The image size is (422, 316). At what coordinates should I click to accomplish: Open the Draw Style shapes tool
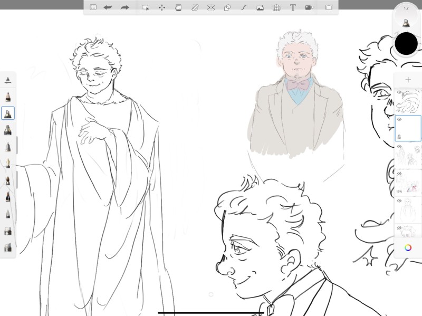[227, 7]
